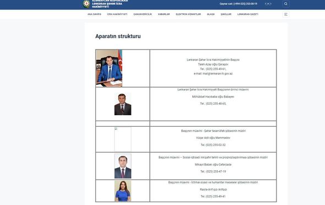325x205 pixels.
Task: Click the Azerbaijan emblem logo
Action: (86, 4)
